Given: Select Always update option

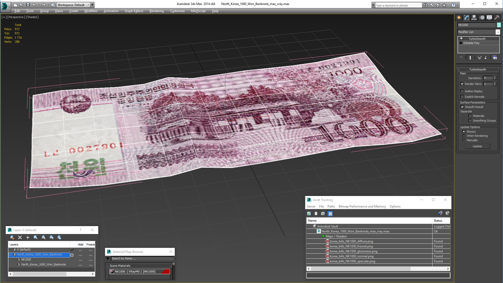Looking at the screenshot, I should (464, 132).
